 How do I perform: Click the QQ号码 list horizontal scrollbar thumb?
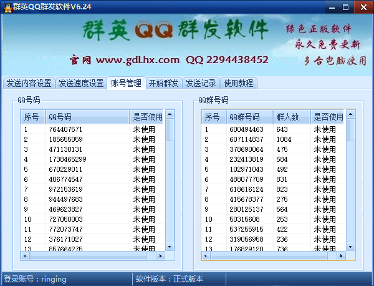89,256
